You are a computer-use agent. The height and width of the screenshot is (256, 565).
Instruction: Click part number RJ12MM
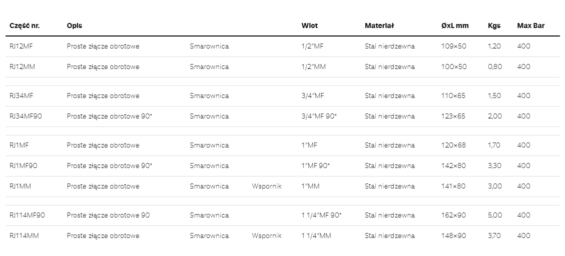pyautogui.click(x=22, y=66)
